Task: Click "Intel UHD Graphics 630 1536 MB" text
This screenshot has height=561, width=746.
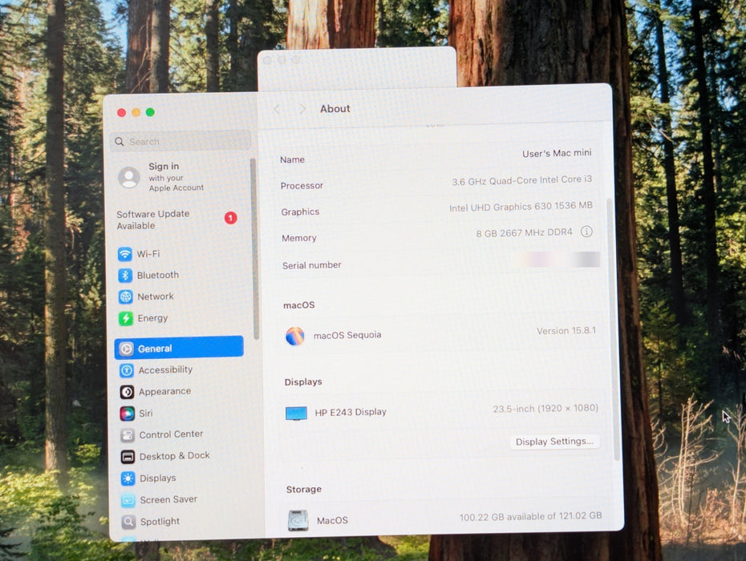Action: [x=521, y=206]
